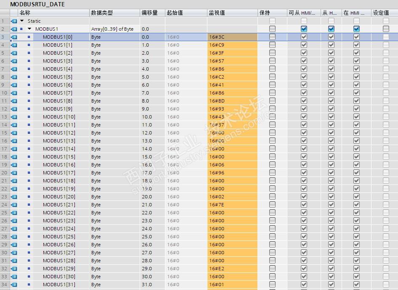Toggle the 保持 checkbox for MODBUS1 array
Viewport: 398px width, 290px height.
(x=272, y=29)
